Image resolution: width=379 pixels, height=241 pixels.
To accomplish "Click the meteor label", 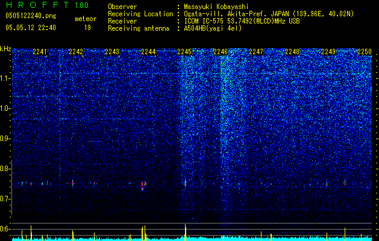I will 86,19.
